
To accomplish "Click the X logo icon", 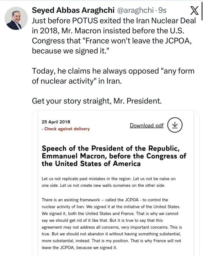I will pyautogui.click(x=194, y=11).
